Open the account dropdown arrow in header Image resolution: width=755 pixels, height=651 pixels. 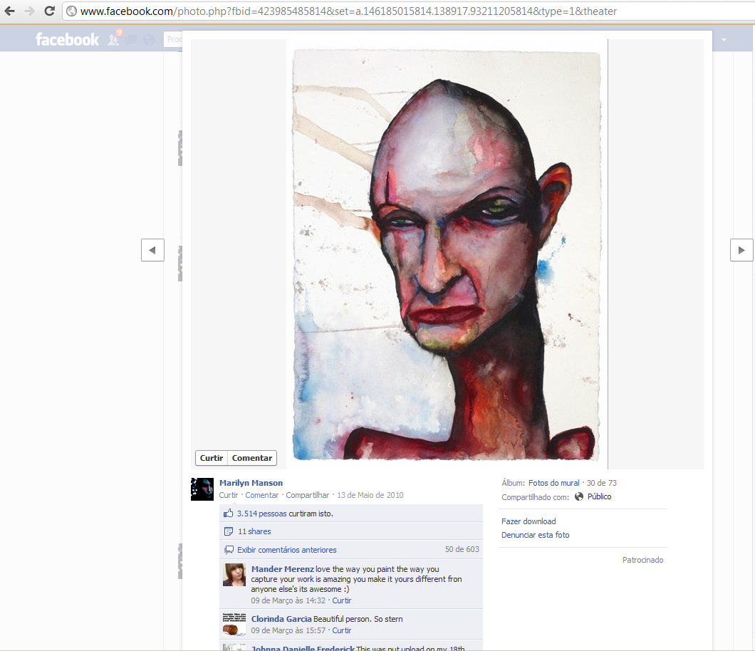[724, 40]
